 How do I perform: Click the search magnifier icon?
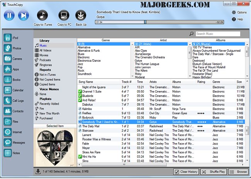(192, 34)
